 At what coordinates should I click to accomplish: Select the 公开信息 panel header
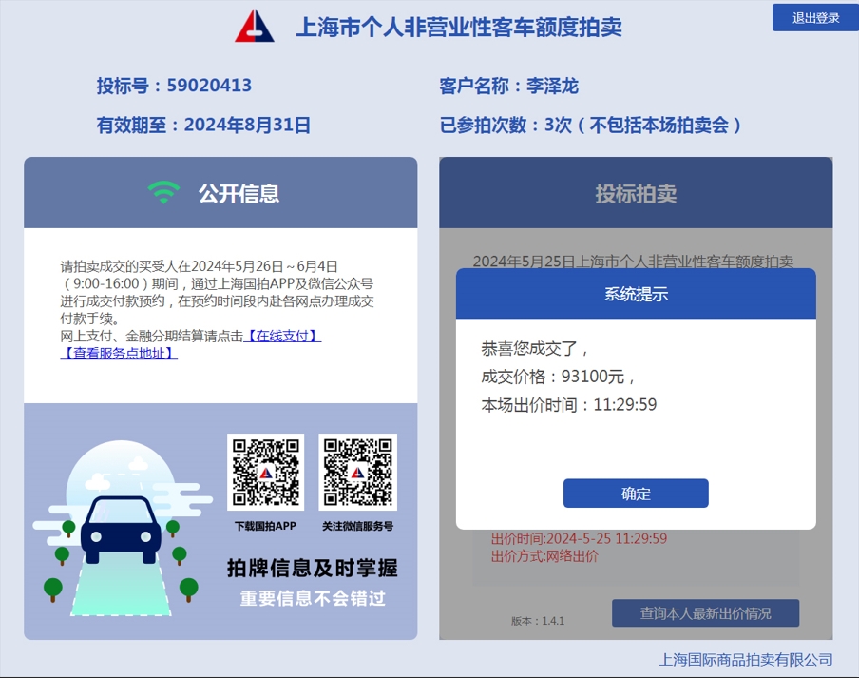point(220,193)
